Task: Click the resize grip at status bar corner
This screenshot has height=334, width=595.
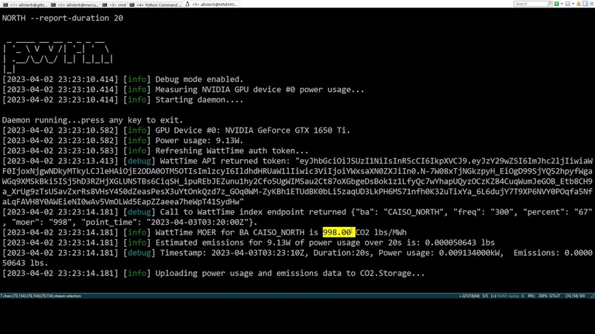Action: click(x=592, y=296)
